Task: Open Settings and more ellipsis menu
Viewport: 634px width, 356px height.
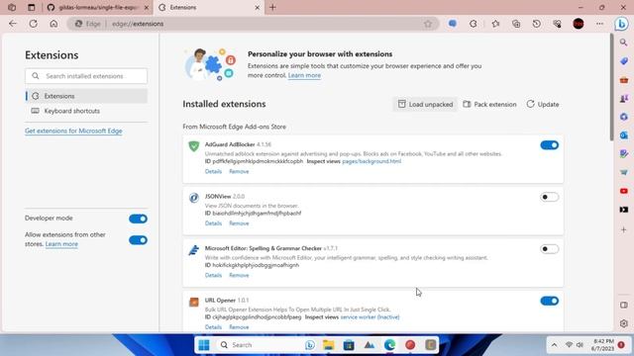Action: [599, 24]
